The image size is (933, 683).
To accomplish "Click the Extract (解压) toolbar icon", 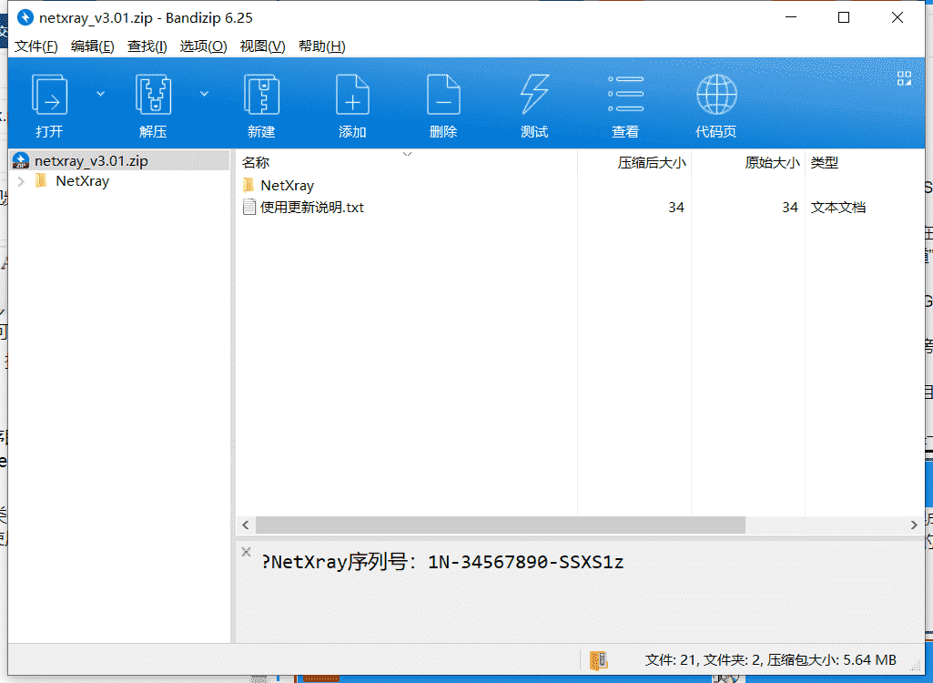I will [154, 96].
